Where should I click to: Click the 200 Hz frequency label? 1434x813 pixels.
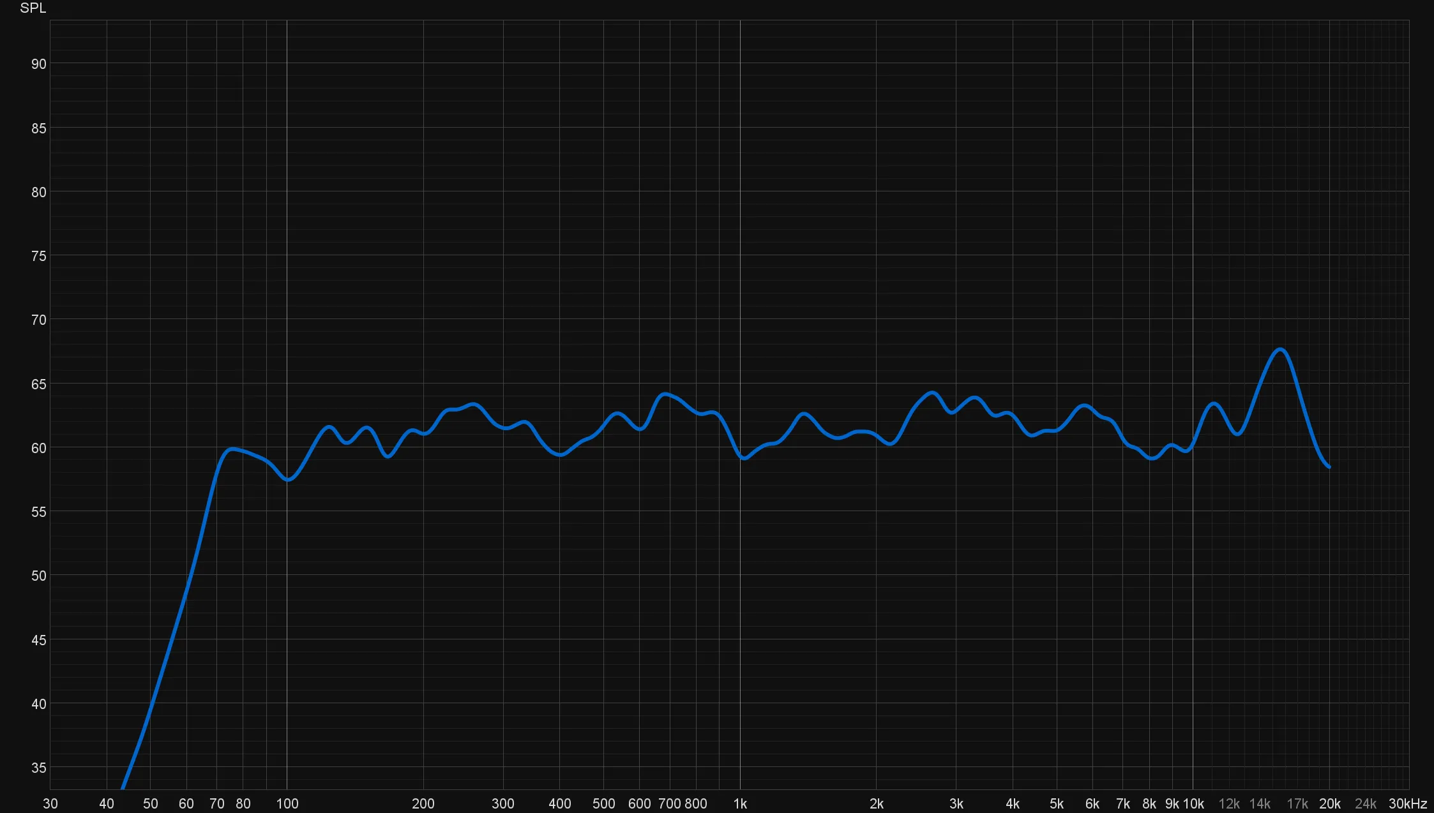point(423,803)
